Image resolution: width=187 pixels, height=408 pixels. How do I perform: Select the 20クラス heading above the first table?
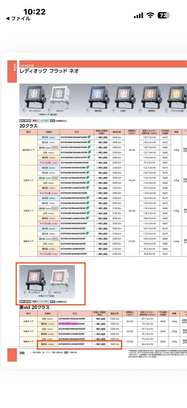29,126
